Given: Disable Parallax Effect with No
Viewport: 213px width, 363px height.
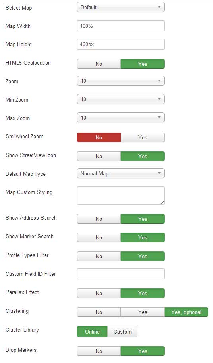Looking at the screenshot, I should pyautogui.click(x=99, y=293).
